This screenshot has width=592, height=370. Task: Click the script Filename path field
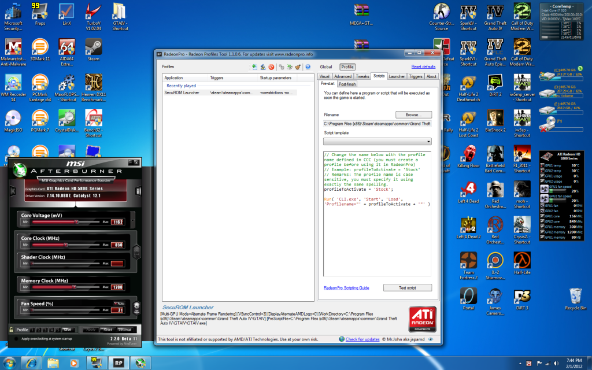[x=377, y=124]
